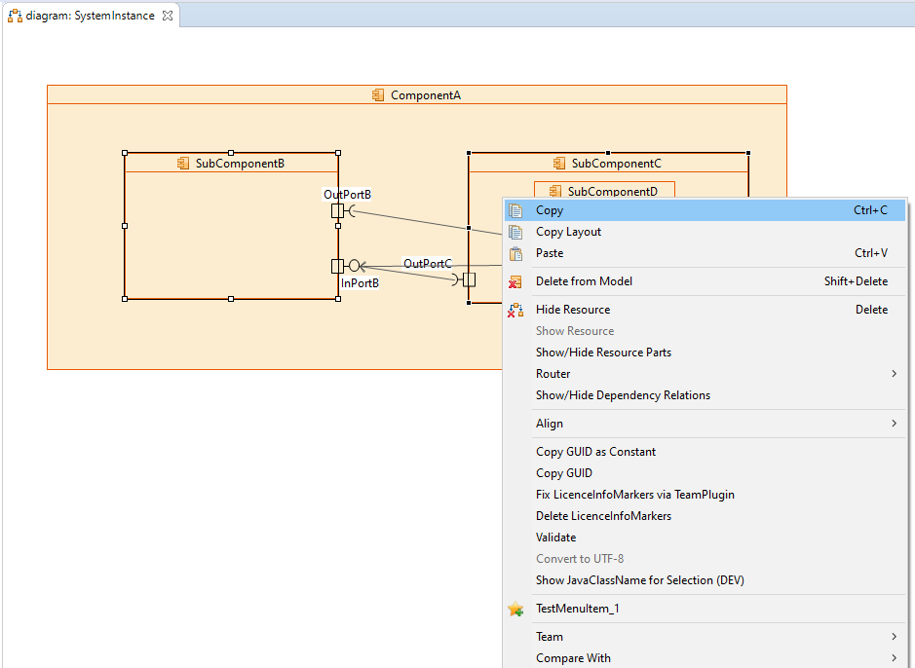The height and width of the screenshot is (668, 915).
Task: Expand the Router submenu arrow
Action: coord(894,374)
